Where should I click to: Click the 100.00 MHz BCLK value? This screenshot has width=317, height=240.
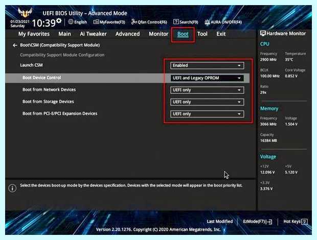(x=269, y=76)
